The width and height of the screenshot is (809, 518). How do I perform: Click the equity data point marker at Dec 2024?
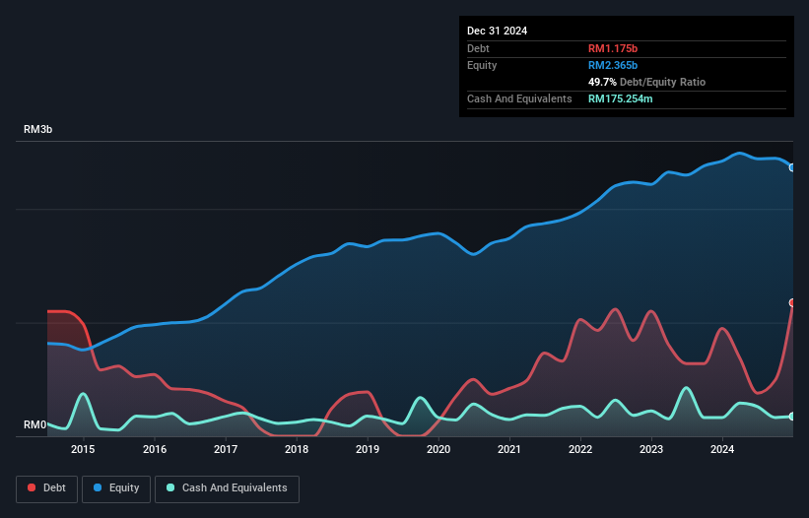[x=792, y=167]
